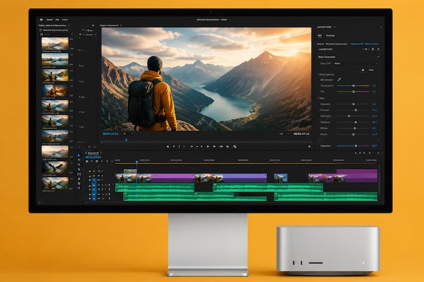This screenshot has width=424, height=282.
Task: Click the Temperature slider handle
Action: click(353, 86)
